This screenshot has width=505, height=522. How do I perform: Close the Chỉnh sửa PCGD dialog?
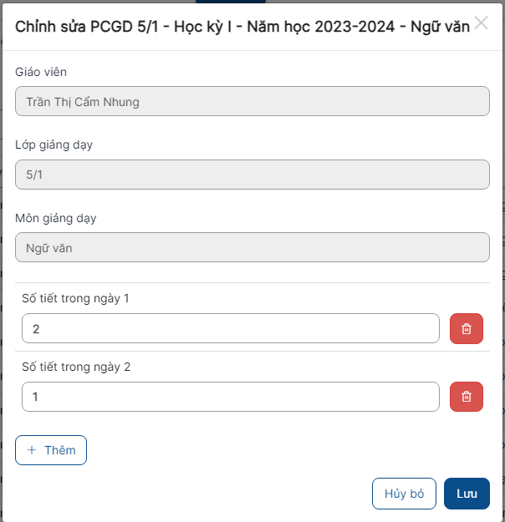click(x=482, y=23)
